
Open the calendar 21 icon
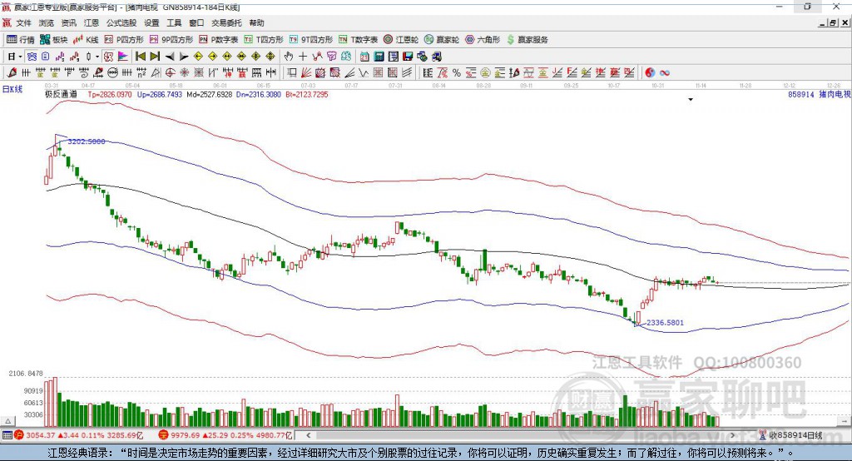(x=364, y=57)
